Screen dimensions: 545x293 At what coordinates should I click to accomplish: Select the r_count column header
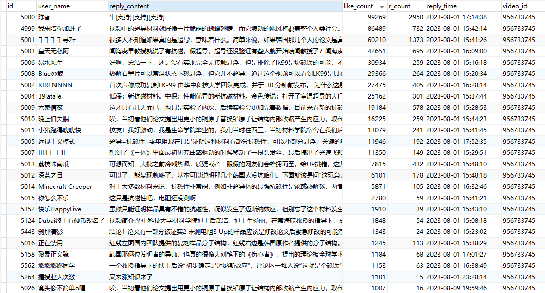pyautogui.click(x=406, y=6)
